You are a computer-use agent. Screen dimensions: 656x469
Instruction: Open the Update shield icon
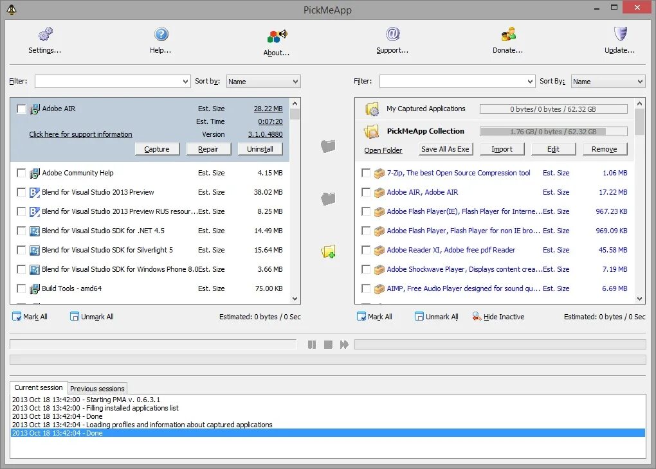[620, 34]
